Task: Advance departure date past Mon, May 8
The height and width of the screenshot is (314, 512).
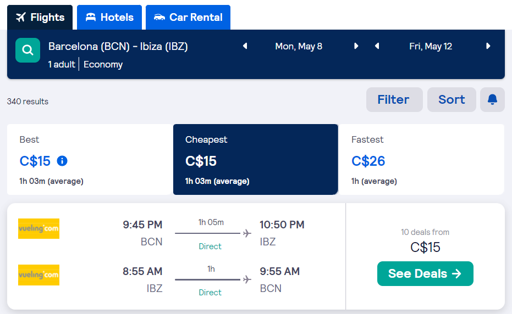Action: coord(356,46)
